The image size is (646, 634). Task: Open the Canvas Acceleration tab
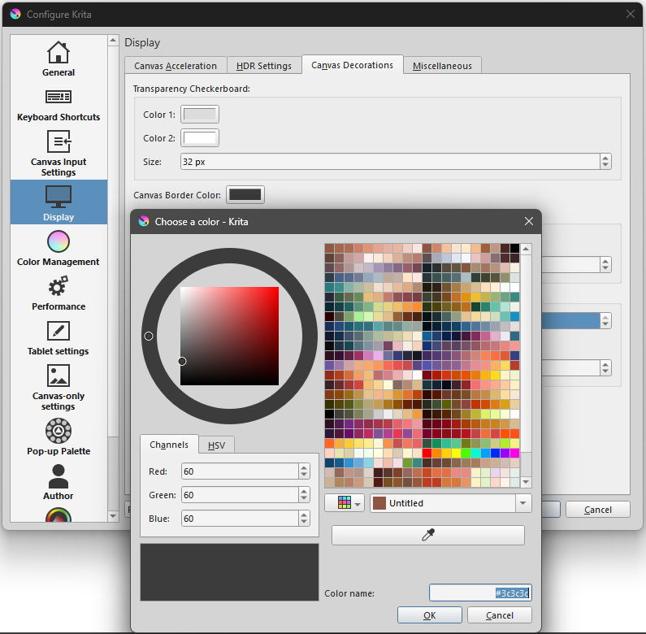[x=176, y=66]
